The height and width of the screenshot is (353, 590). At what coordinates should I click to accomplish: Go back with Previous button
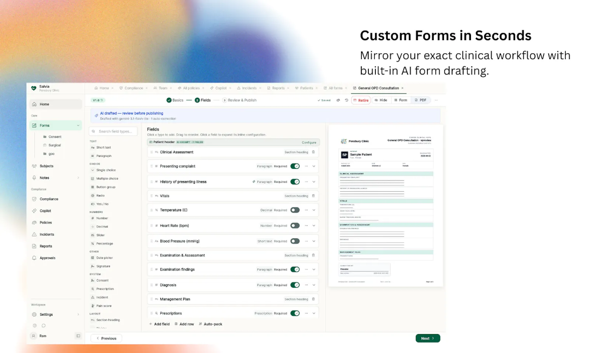coord(106,339)
